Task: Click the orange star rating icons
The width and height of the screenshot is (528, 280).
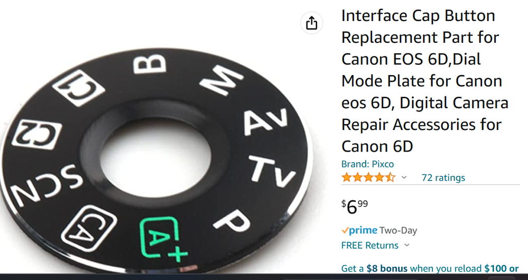Action: click(368, 178)
